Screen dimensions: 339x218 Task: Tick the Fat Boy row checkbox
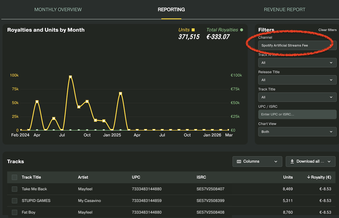click(x=14, y=212)
